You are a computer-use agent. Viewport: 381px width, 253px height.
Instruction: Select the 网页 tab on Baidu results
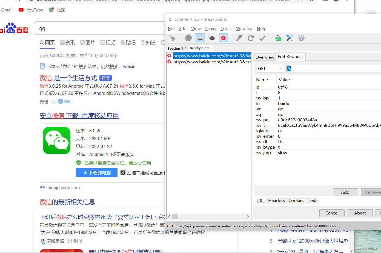point(47,43)
